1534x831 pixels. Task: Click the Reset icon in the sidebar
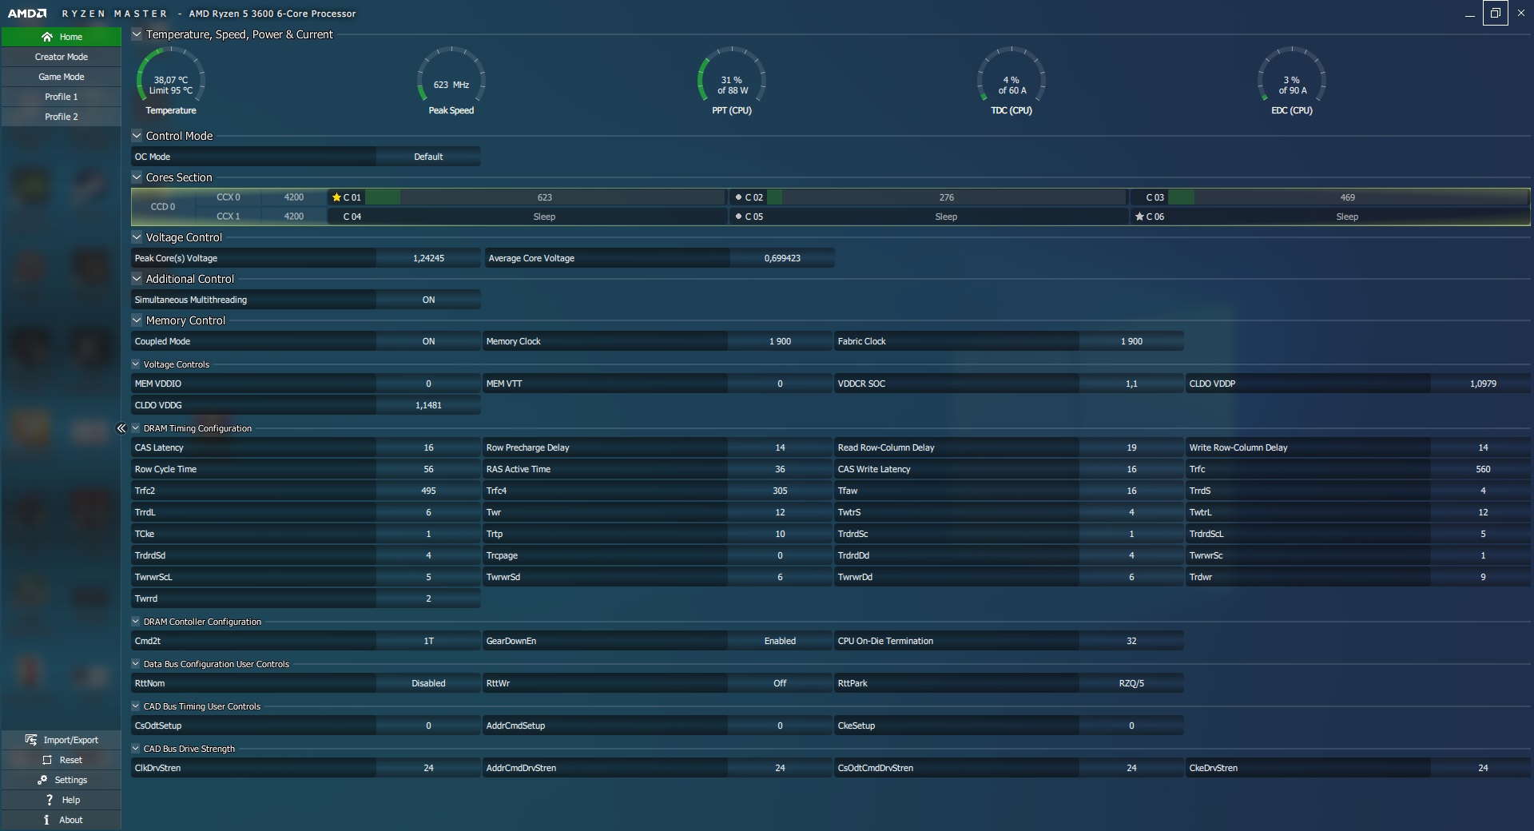click(x=47, y=760)
